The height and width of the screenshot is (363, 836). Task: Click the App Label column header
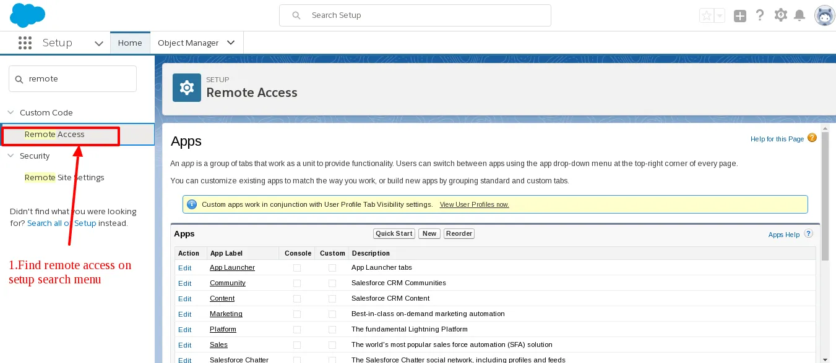226,253
